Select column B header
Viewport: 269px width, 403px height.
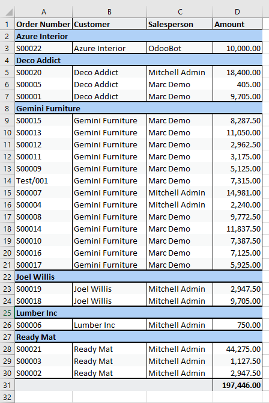(x=109, y=12)
